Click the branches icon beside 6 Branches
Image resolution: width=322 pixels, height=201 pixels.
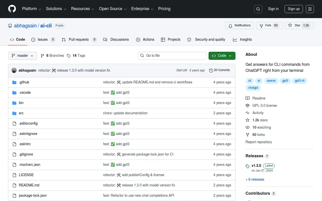pyautogui.click(x=43, y=56)
